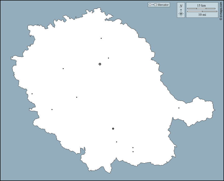Click the westernmost small city dot

(32, 94)
